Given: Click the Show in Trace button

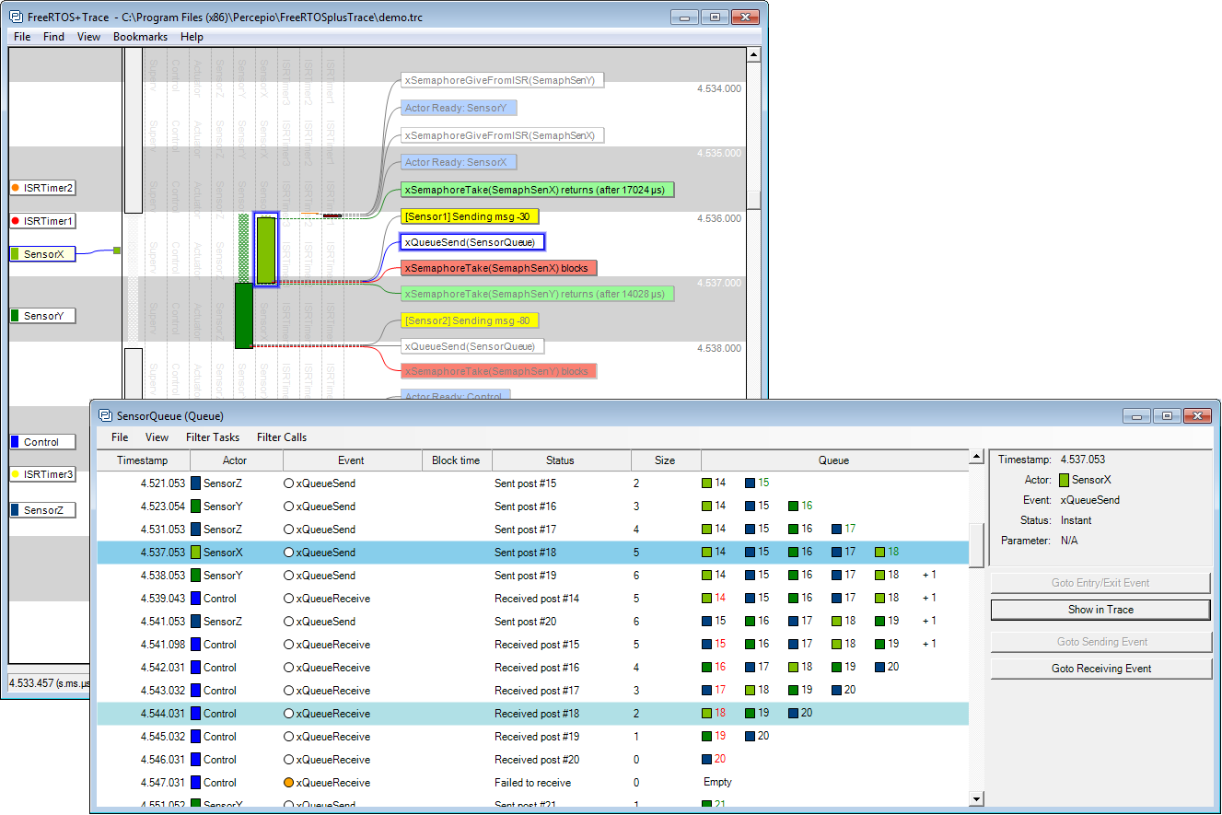Looking at the screenshot, I should [x=1100, y=610].
